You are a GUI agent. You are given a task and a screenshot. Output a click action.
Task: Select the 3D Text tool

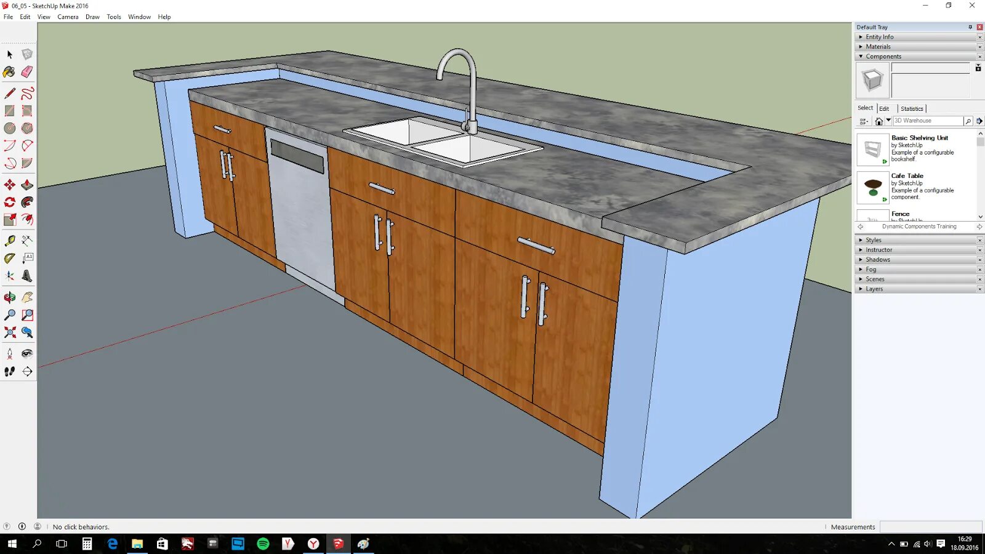point(27,276)
